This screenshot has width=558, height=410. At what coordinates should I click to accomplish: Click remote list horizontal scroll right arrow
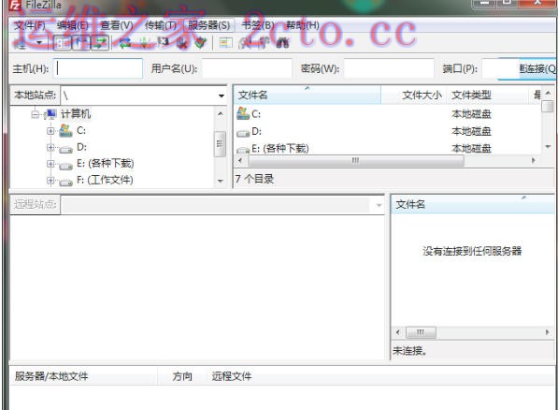[x=548, y=332]
